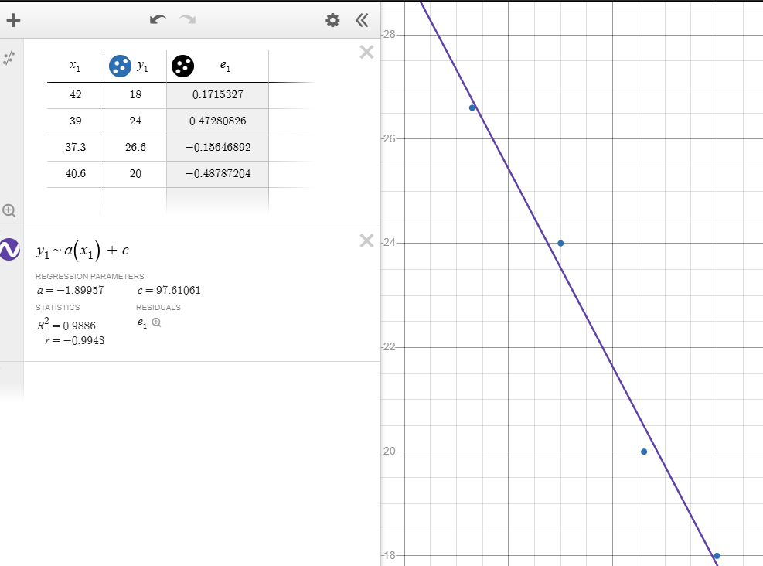Edit the cell containing 40.6

coord(76,174)
